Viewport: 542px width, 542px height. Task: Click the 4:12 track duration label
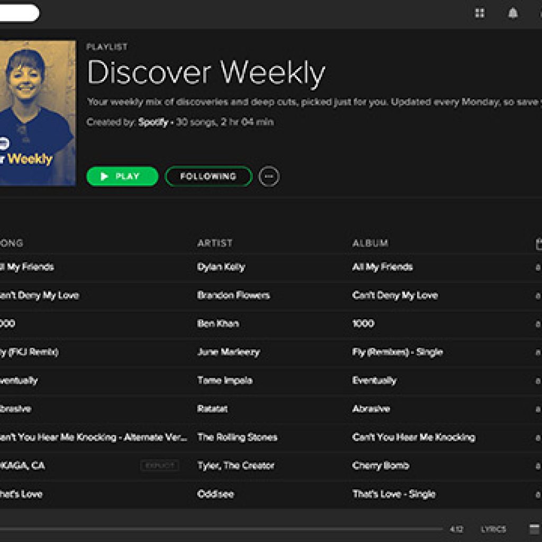click(x=456, y=529)
